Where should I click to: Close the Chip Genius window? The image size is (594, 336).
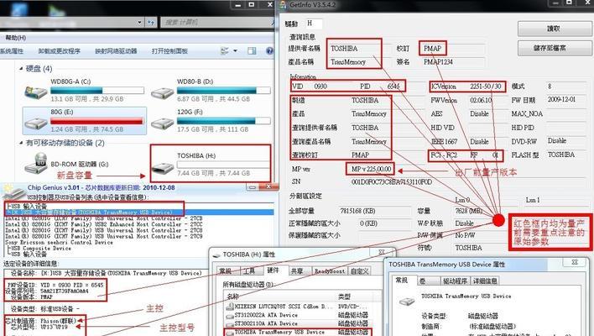coord(268,187)
